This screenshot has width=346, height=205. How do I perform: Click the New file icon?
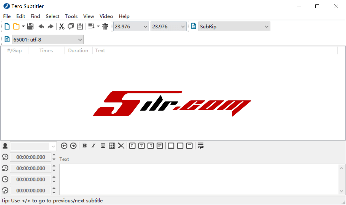tap(7, 27)
